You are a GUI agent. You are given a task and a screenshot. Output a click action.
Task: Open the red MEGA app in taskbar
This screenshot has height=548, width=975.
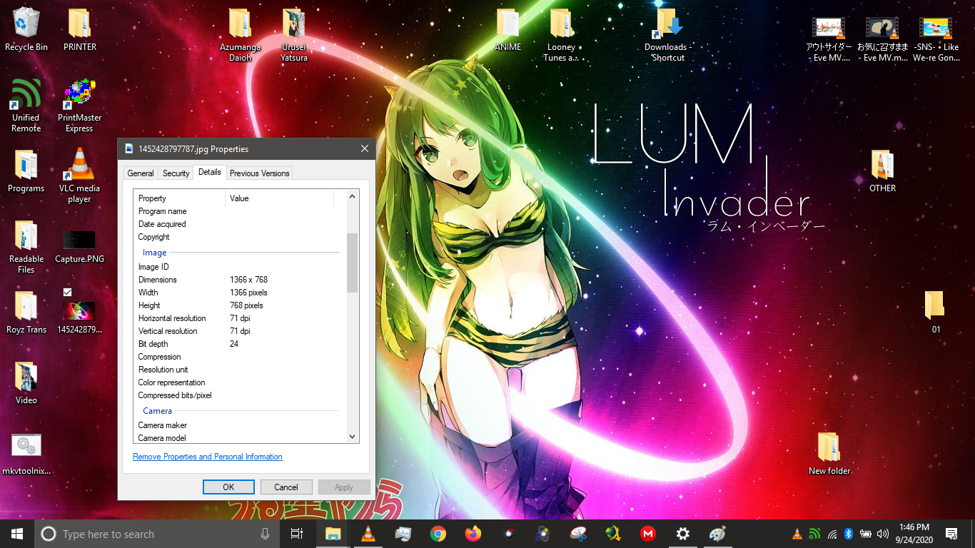pos(648,534)
